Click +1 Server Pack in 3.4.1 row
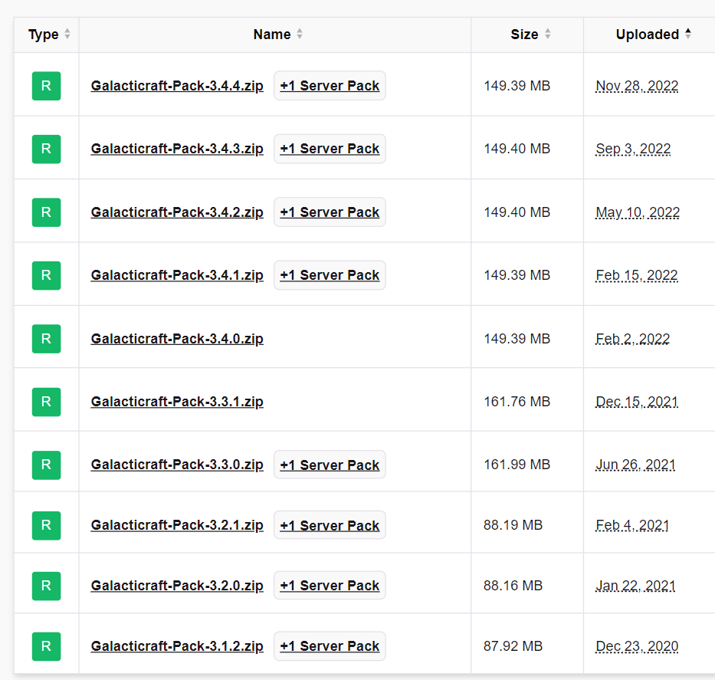Screen dimensions: 715x680 tap(330, 275)
